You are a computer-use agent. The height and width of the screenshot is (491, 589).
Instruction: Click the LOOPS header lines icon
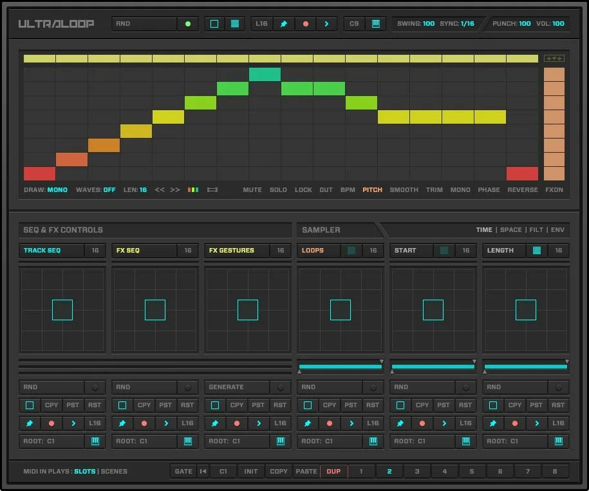tap(351, 251)
